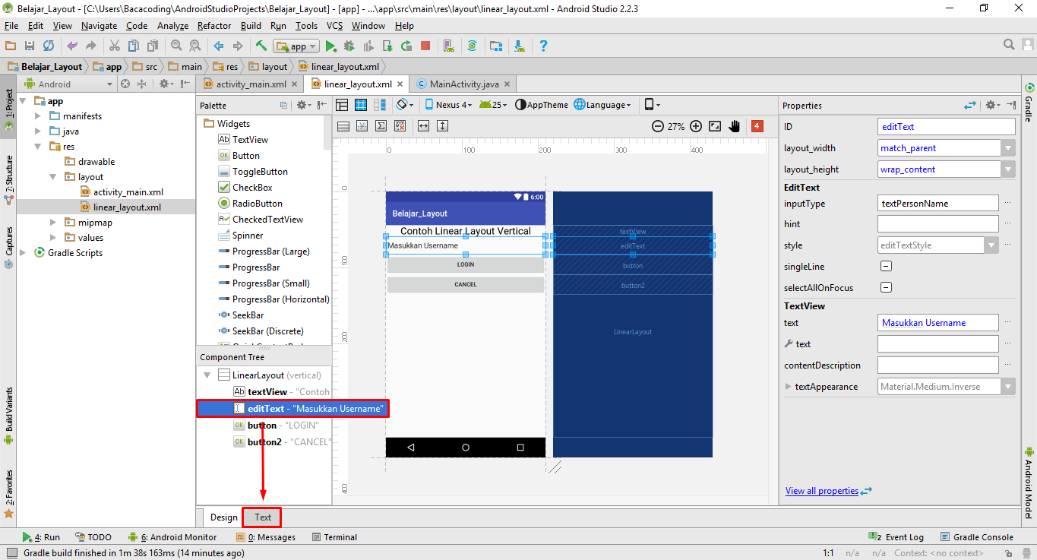
Task: Open the AVD Manager
Action: pos(448,46)
